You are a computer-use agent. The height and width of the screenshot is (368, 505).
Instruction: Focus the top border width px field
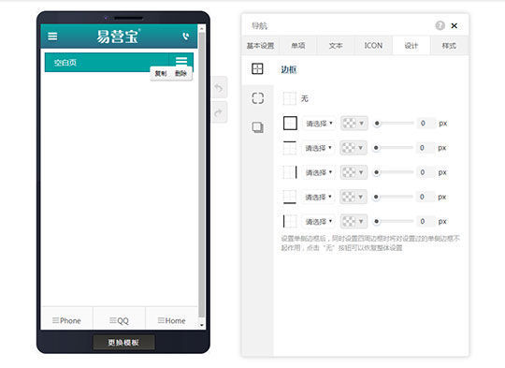click(425, 148)
